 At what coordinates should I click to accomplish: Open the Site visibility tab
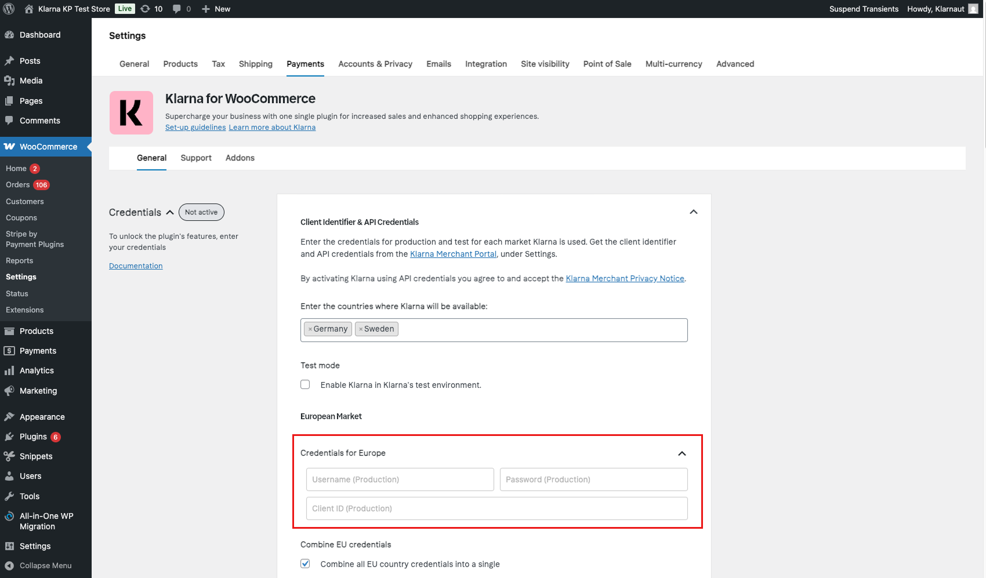pos(545,64)
